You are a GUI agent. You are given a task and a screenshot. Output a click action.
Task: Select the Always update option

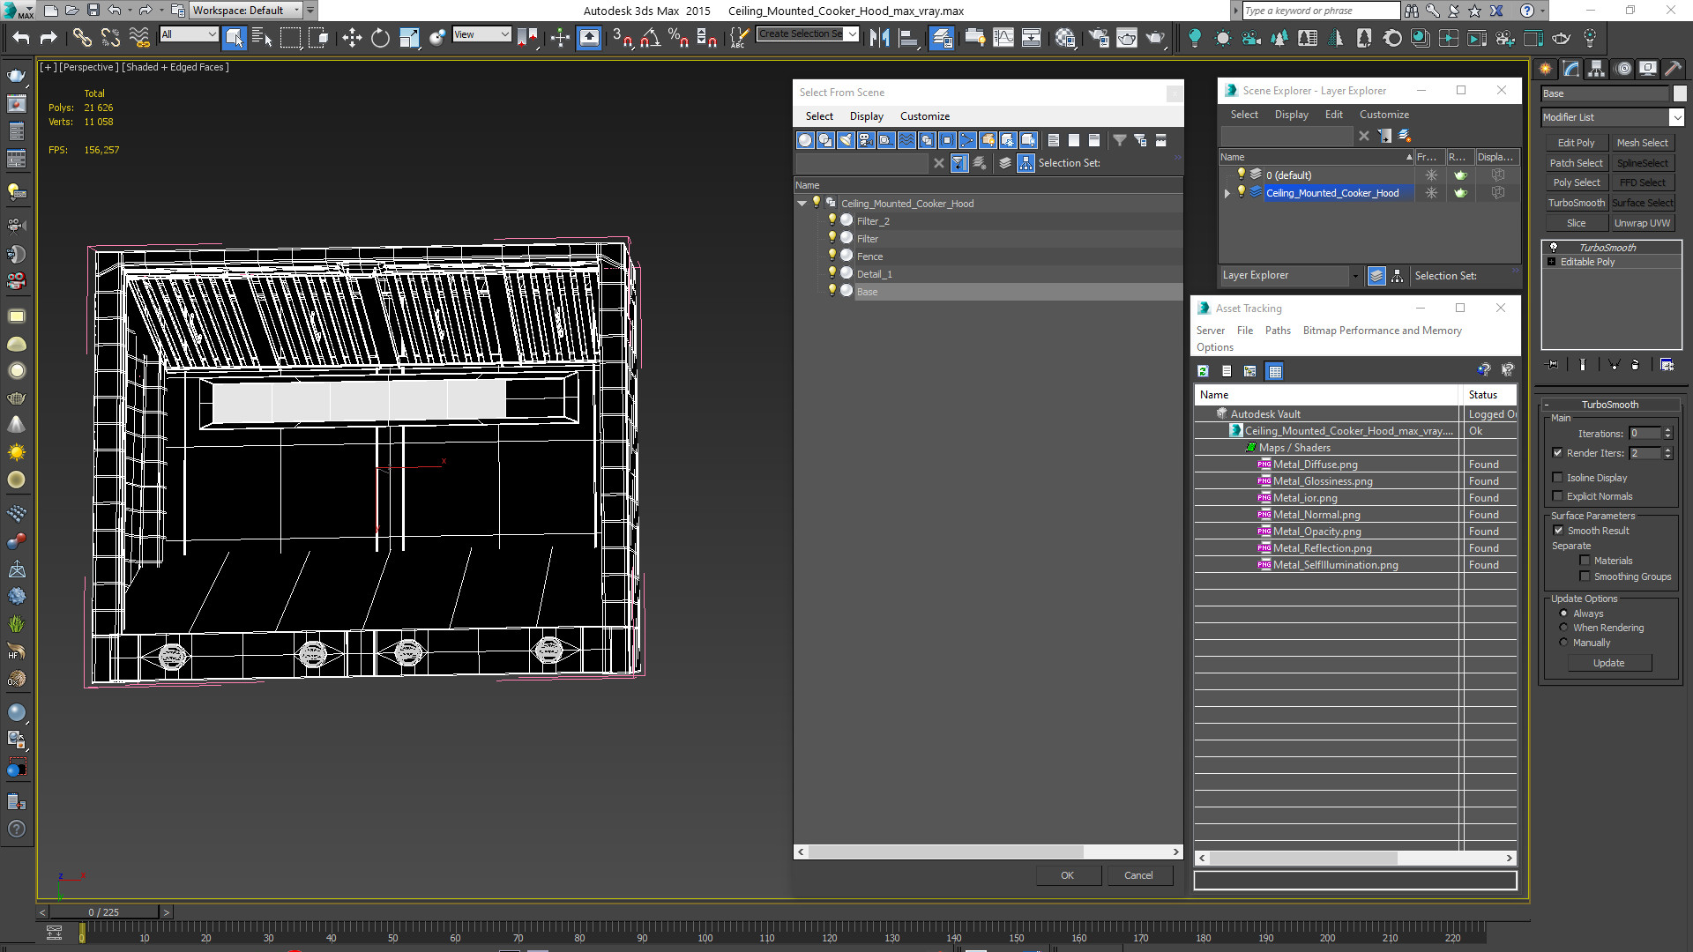1564,614
